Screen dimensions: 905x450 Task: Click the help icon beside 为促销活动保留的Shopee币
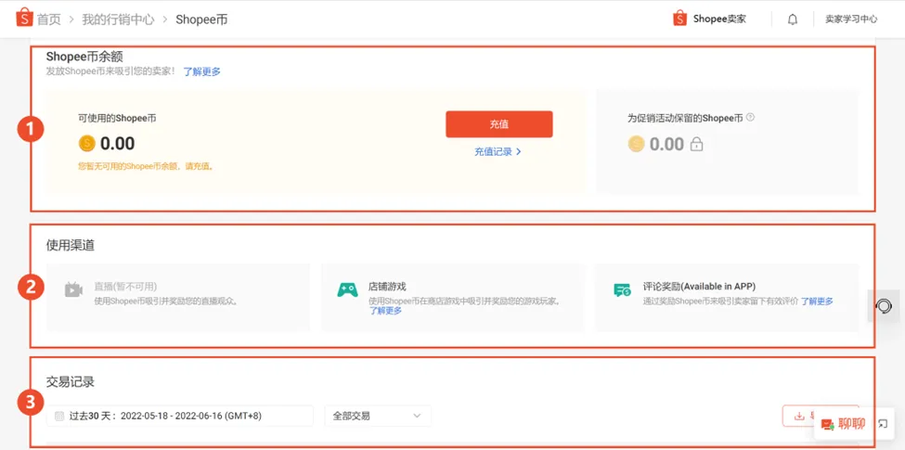coord(750,117)
